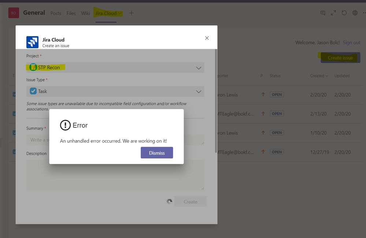Image resolution: width=366 pixels, height=238 pixels.
Task: Click created date 1/10/20
Action: (318, 133)
